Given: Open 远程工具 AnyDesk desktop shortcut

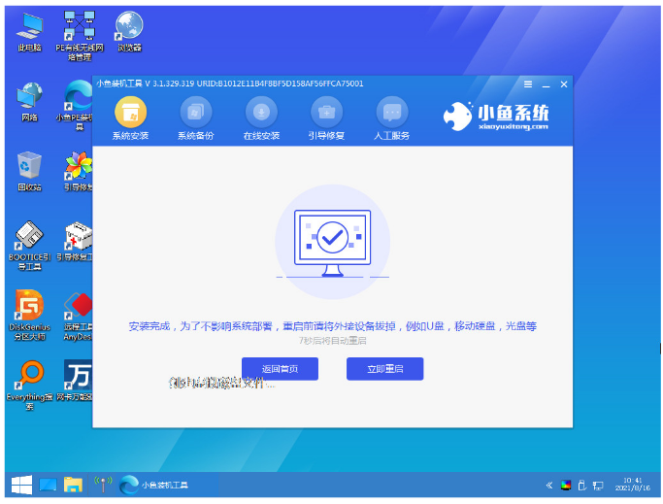Looking at the screenshot, I should point(78,317).
